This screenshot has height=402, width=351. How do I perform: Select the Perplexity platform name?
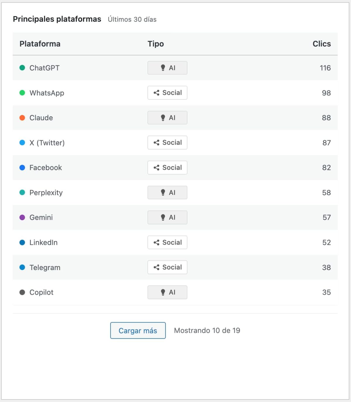click(x=46, y=193)
